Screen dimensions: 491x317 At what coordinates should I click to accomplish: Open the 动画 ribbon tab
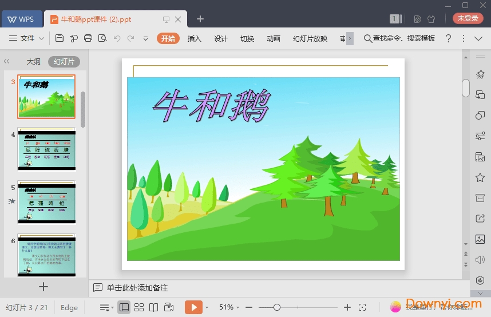coord(274,38)
